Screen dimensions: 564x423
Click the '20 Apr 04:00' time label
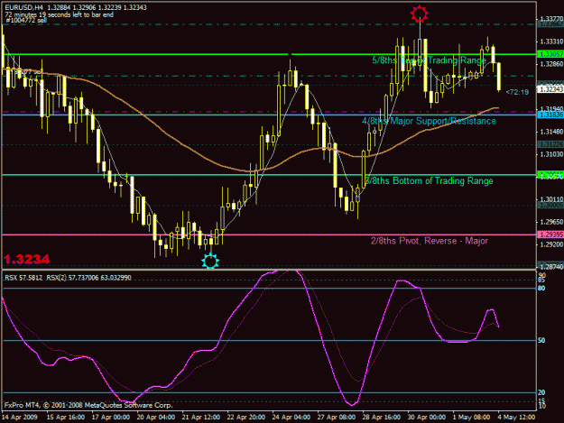[x=156, y=418]
